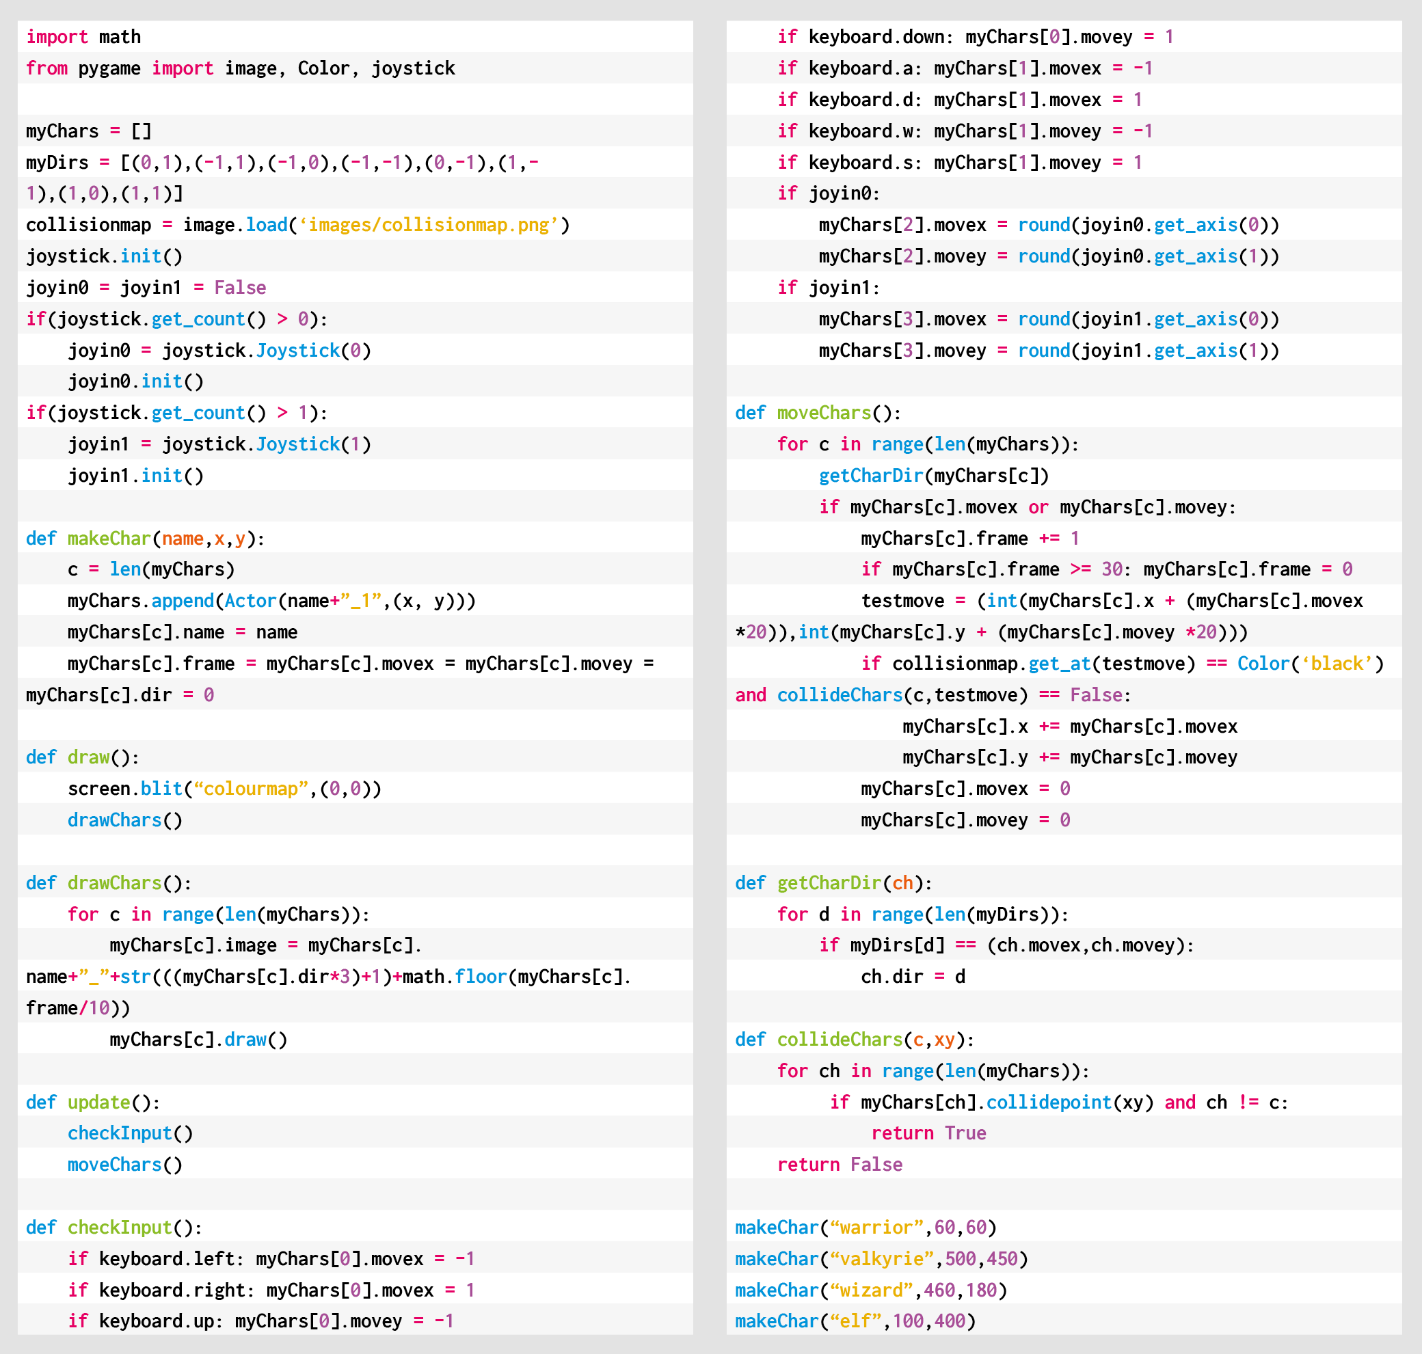Click the 'joyin0 = joyin1 = False' line
Viewport: 1422px width, 1354px height.
146,288
